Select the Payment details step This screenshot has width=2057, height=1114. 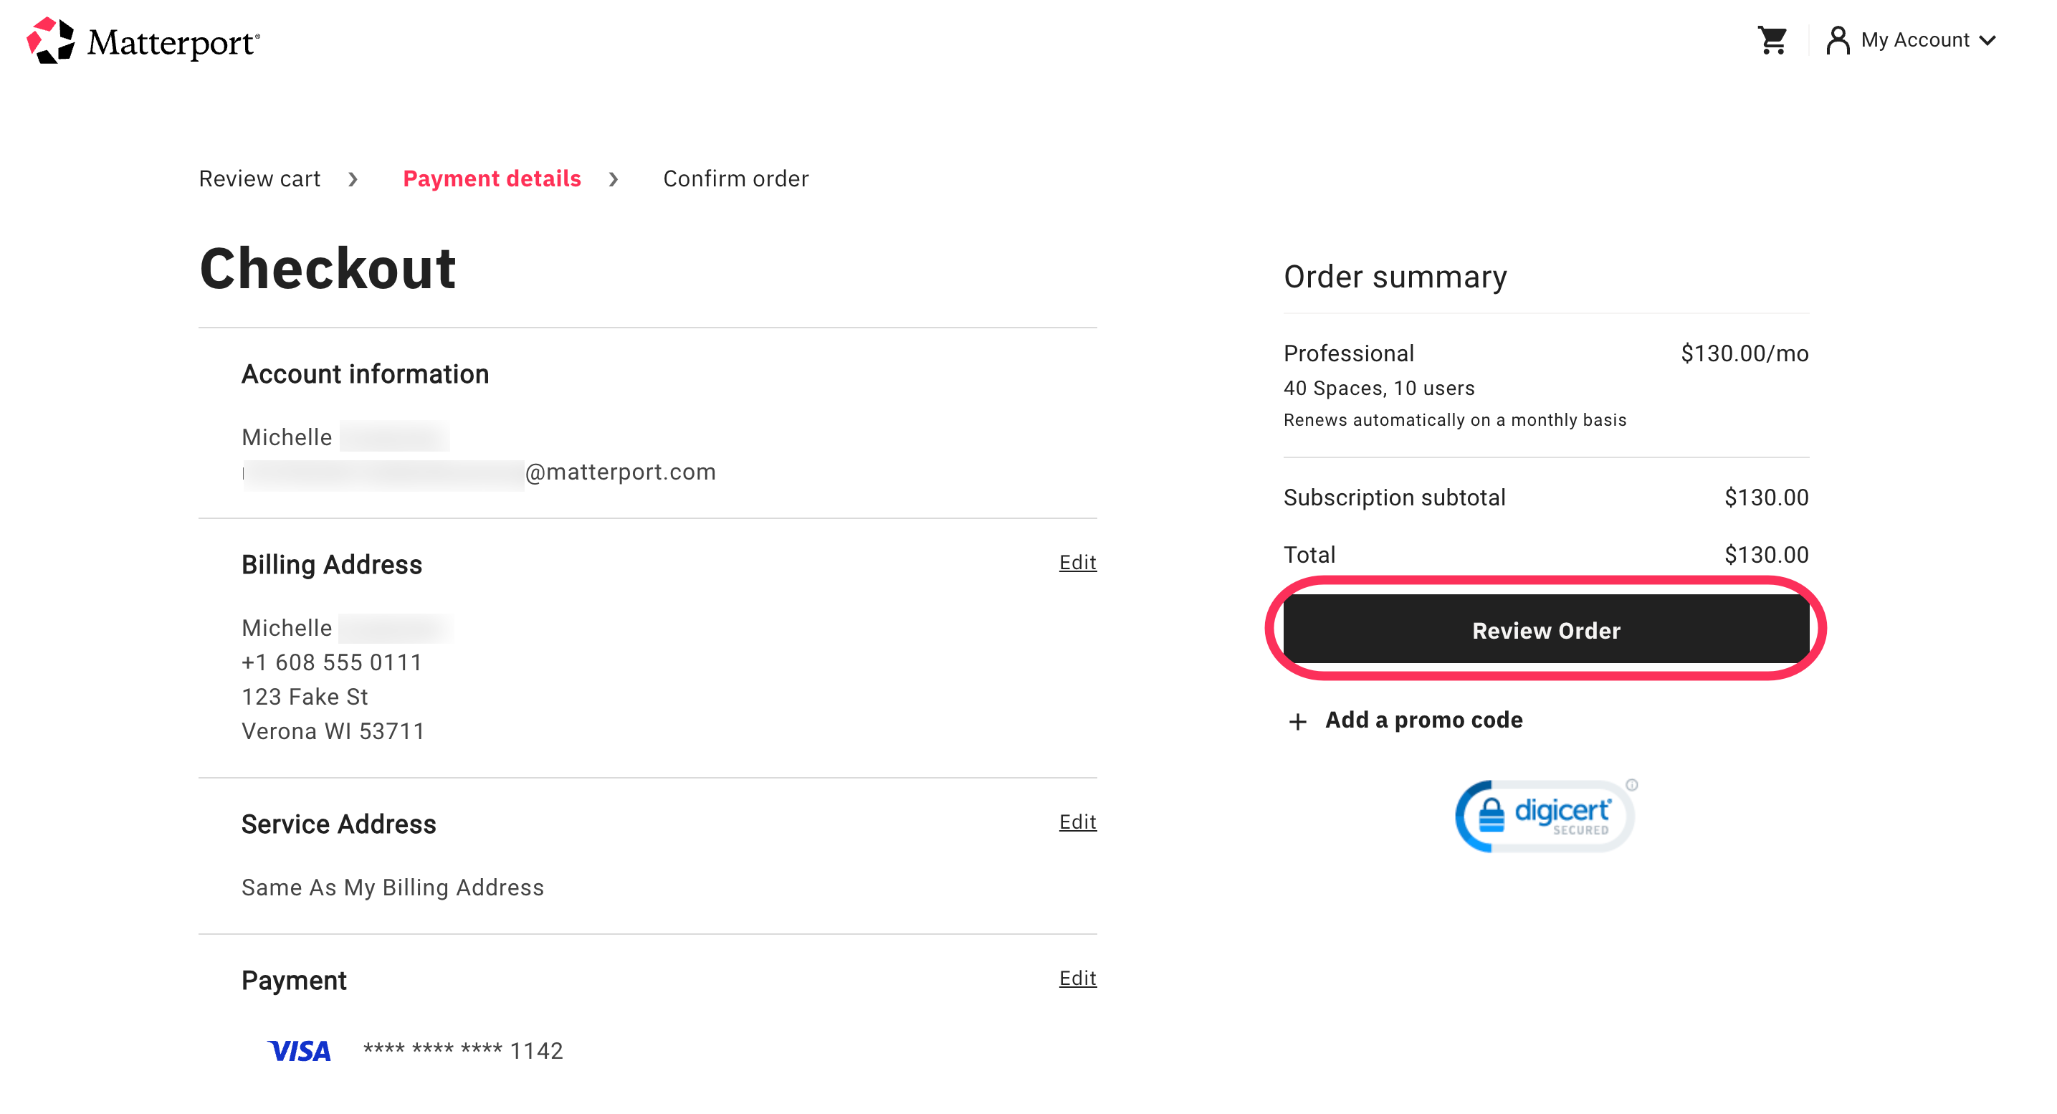pyautogui.click(x=491, y=179)
